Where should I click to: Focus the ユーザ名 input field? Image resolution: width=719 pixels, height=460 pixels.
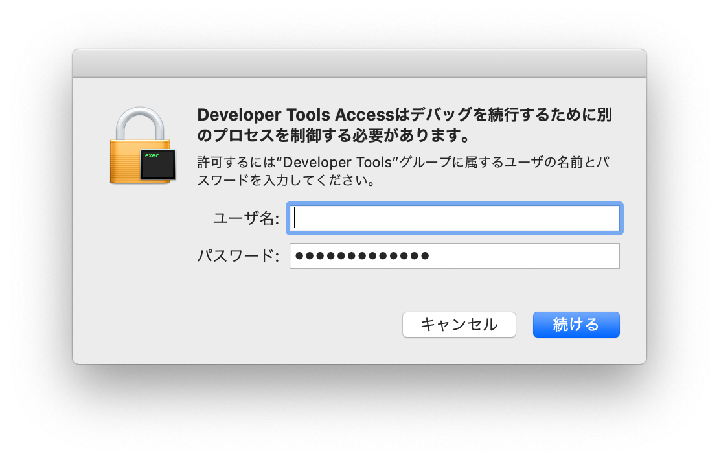pyautogui.click(x=453, y=218)
